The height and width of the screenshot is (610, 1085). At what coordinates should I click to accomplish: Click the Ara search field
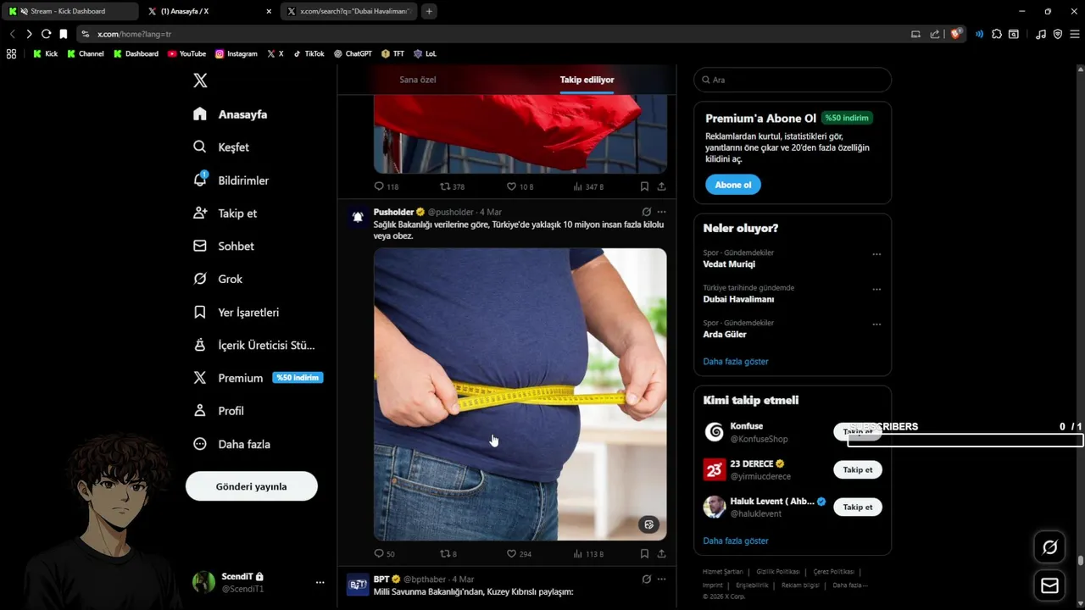793,80
